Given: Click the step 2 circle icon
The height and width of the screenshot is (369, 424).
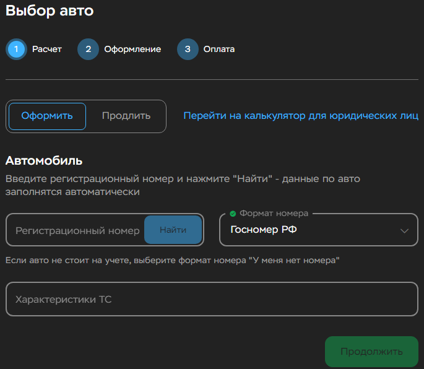Looking at the screenshot, I should click(88, 49).
